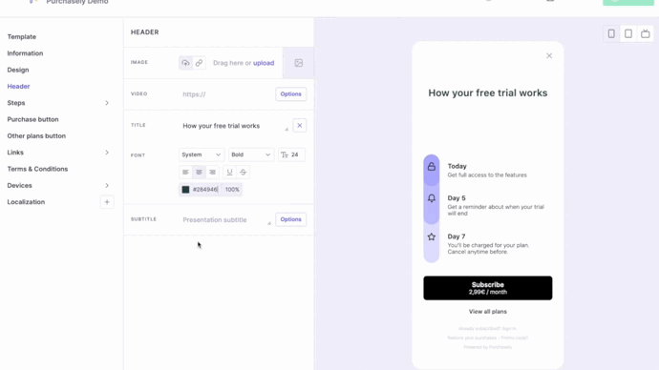Click the Presentation subtitle field

(x=226, y=220)
